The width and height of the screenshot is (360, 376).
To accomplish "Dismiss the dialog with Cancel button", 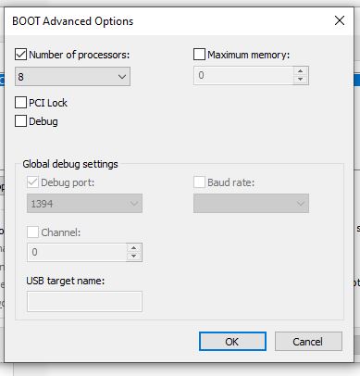I will [x=308, y=342].
